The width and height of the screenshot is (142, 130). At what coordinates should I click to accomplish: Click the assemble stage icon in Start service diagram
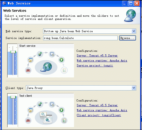pyautogui.click(x=30, y=60)
